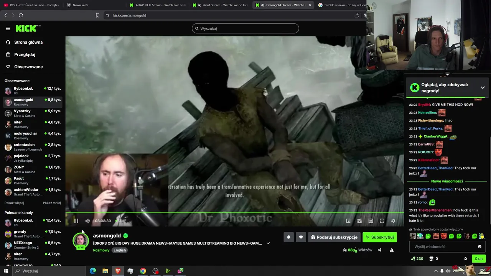Enable theater mode in video player
The image size is (491, 276).
point(371,221)
